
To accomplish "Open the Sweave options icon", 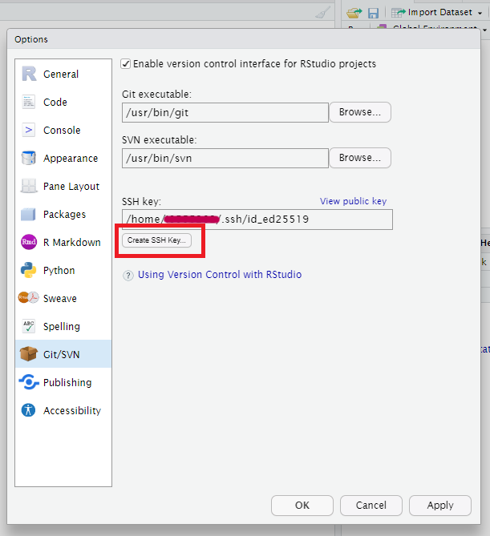I will [29, 298].
